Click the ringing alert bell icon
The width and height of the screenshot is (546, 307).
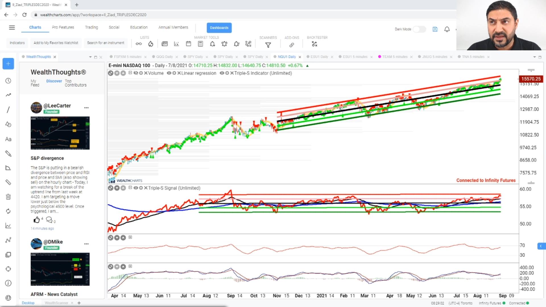[x=224, y=44]
